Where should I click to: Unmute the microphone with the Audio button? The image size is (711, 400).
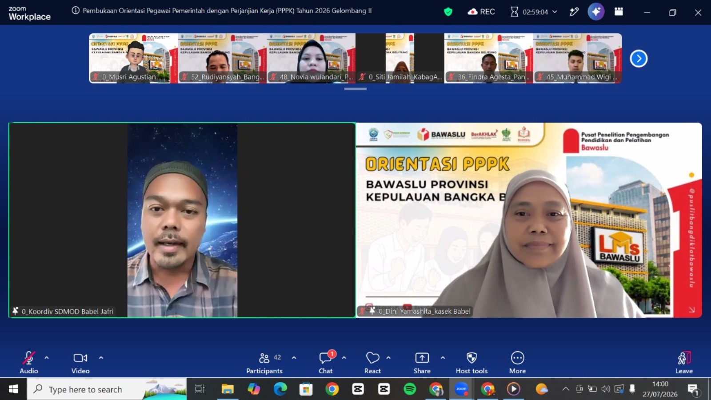point(29,363)
